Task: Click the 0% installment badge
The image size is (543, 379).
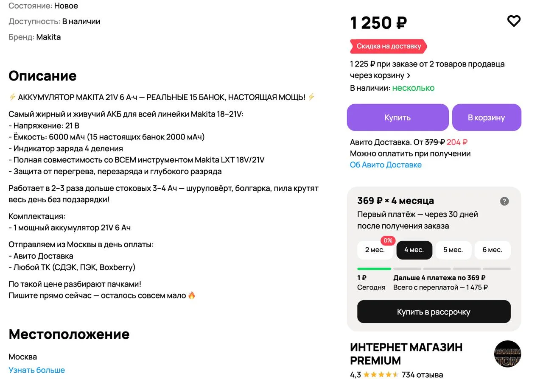Action: pos(388,241)
